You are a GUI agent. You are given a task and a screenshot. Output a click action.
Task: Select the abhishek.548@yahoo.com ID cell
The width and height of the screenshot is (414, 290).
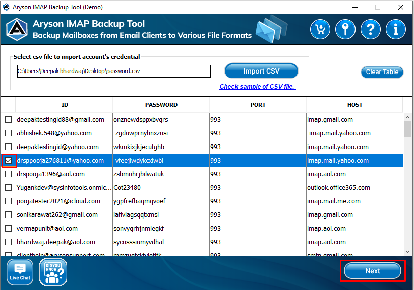pyautogui.click(x=64, y=133)
